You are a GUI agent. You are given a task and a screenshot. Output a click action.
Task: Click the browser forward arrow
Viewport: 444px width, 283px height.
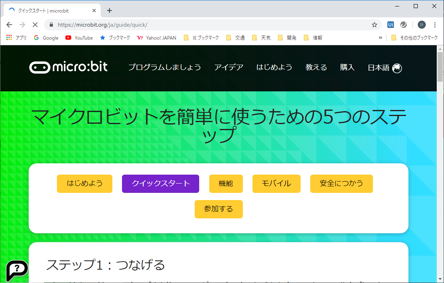click(x=22, y=25)
